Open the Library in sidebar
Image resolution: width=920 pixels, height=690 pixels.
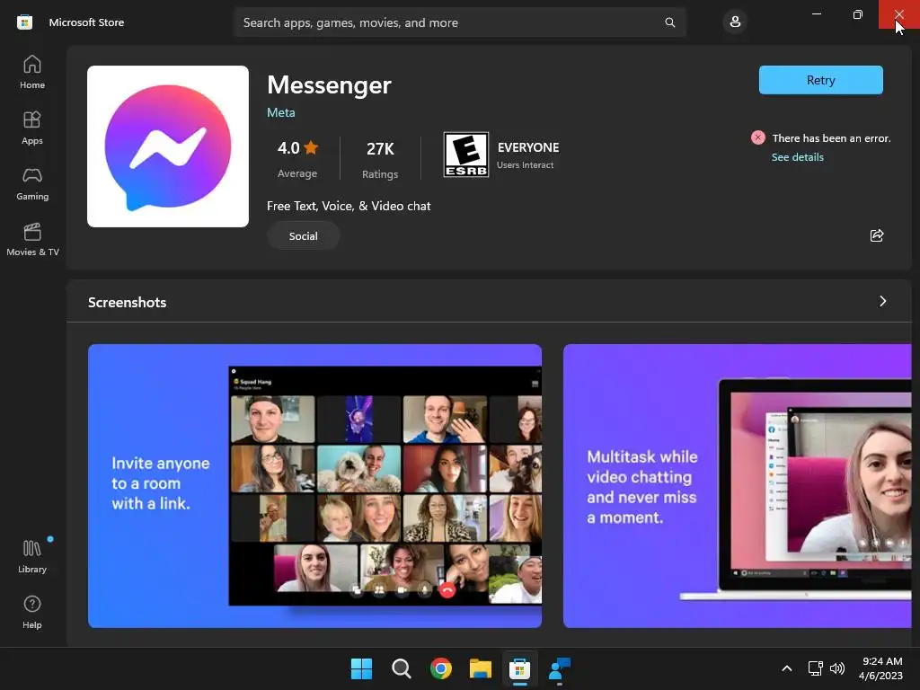click(x=32, y=556)
